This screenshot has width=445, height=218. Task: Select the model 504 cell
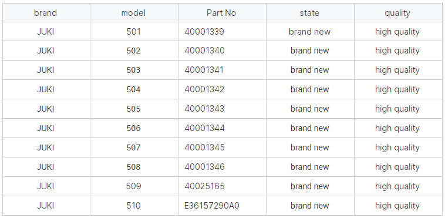[134, 89]
